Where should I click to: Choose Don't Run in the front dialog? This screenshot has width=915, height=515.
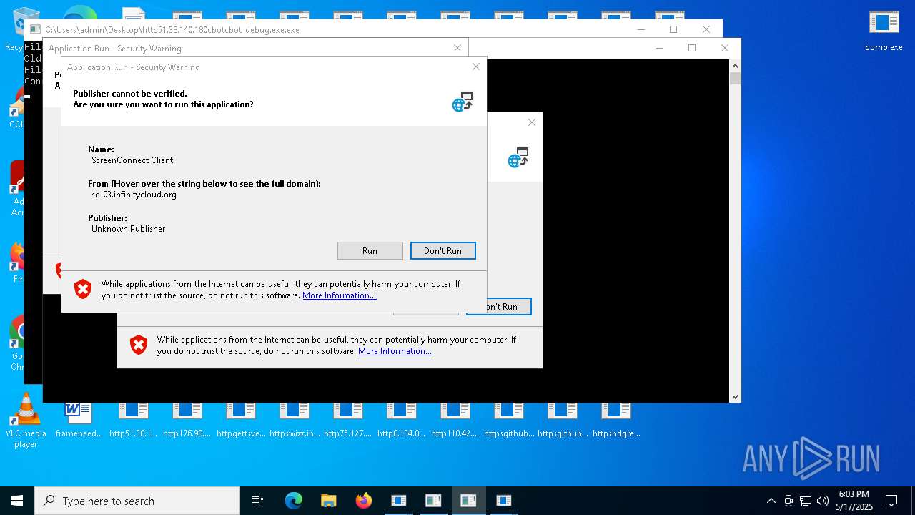point(442,250)
